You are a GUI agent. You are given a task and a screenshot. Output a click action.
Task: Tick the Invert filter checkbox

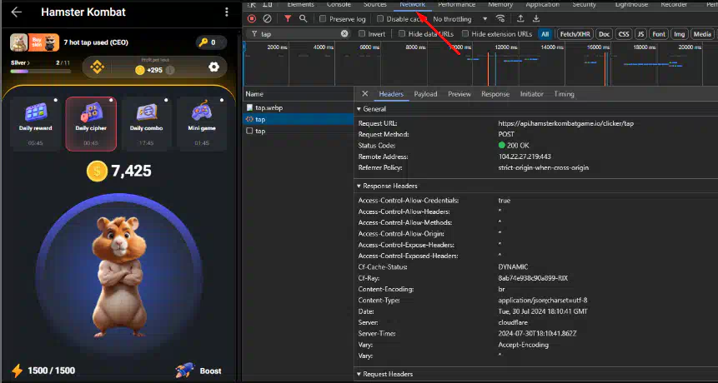(362, 34)
